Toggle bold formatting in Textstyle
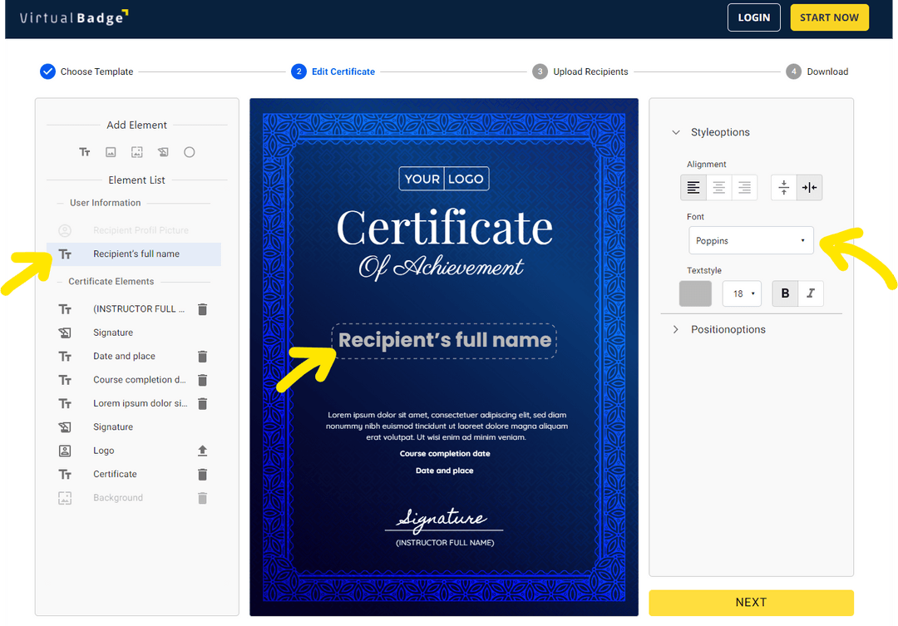This screenshot has width=898, height=626. 784,293
